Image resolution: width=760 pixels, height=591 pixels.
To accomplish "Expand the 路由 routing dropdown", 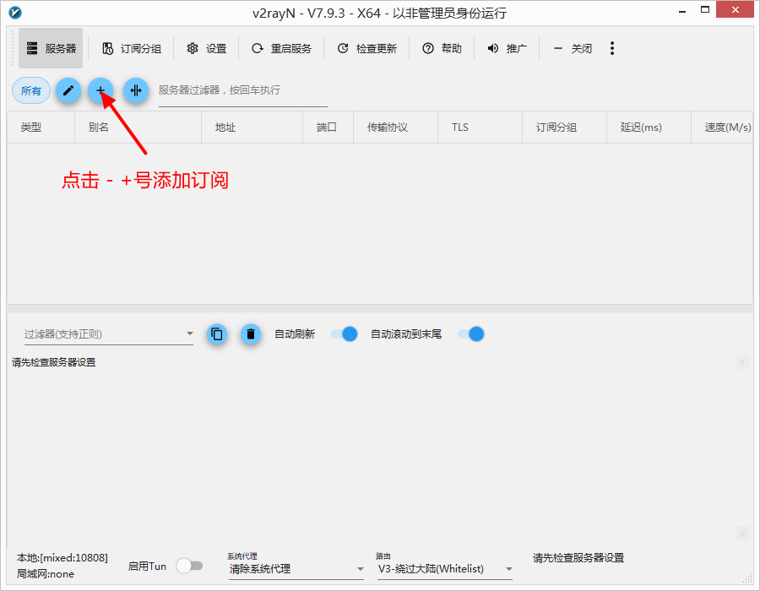I will coord(445,569).
